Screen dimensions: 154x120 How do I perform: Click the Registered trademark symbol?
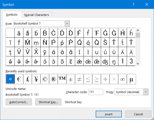tap(53, 79)
